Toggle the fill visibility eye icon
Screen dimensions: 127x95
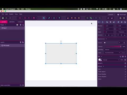click(x=125, y=60)
